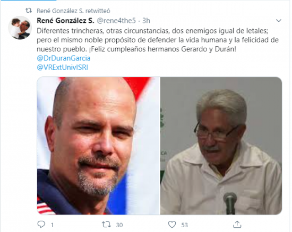
Task: Click the René González S. display name
Action: coord(65,21)
